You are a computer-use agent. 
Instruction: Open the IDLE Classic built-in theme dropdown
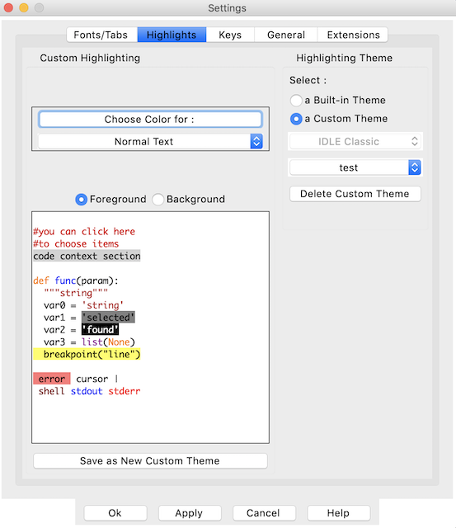tap(355, 141)
